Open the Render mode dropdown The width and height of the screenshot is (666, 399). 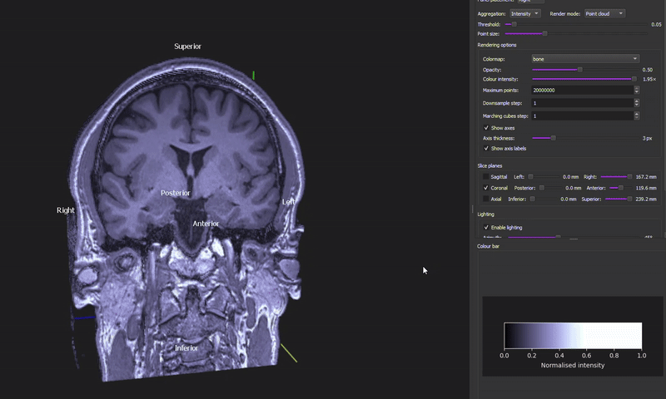[x=604, y=14]
